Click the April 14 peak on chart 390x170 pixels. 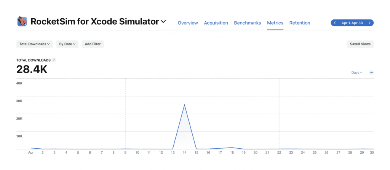(184, 105)
